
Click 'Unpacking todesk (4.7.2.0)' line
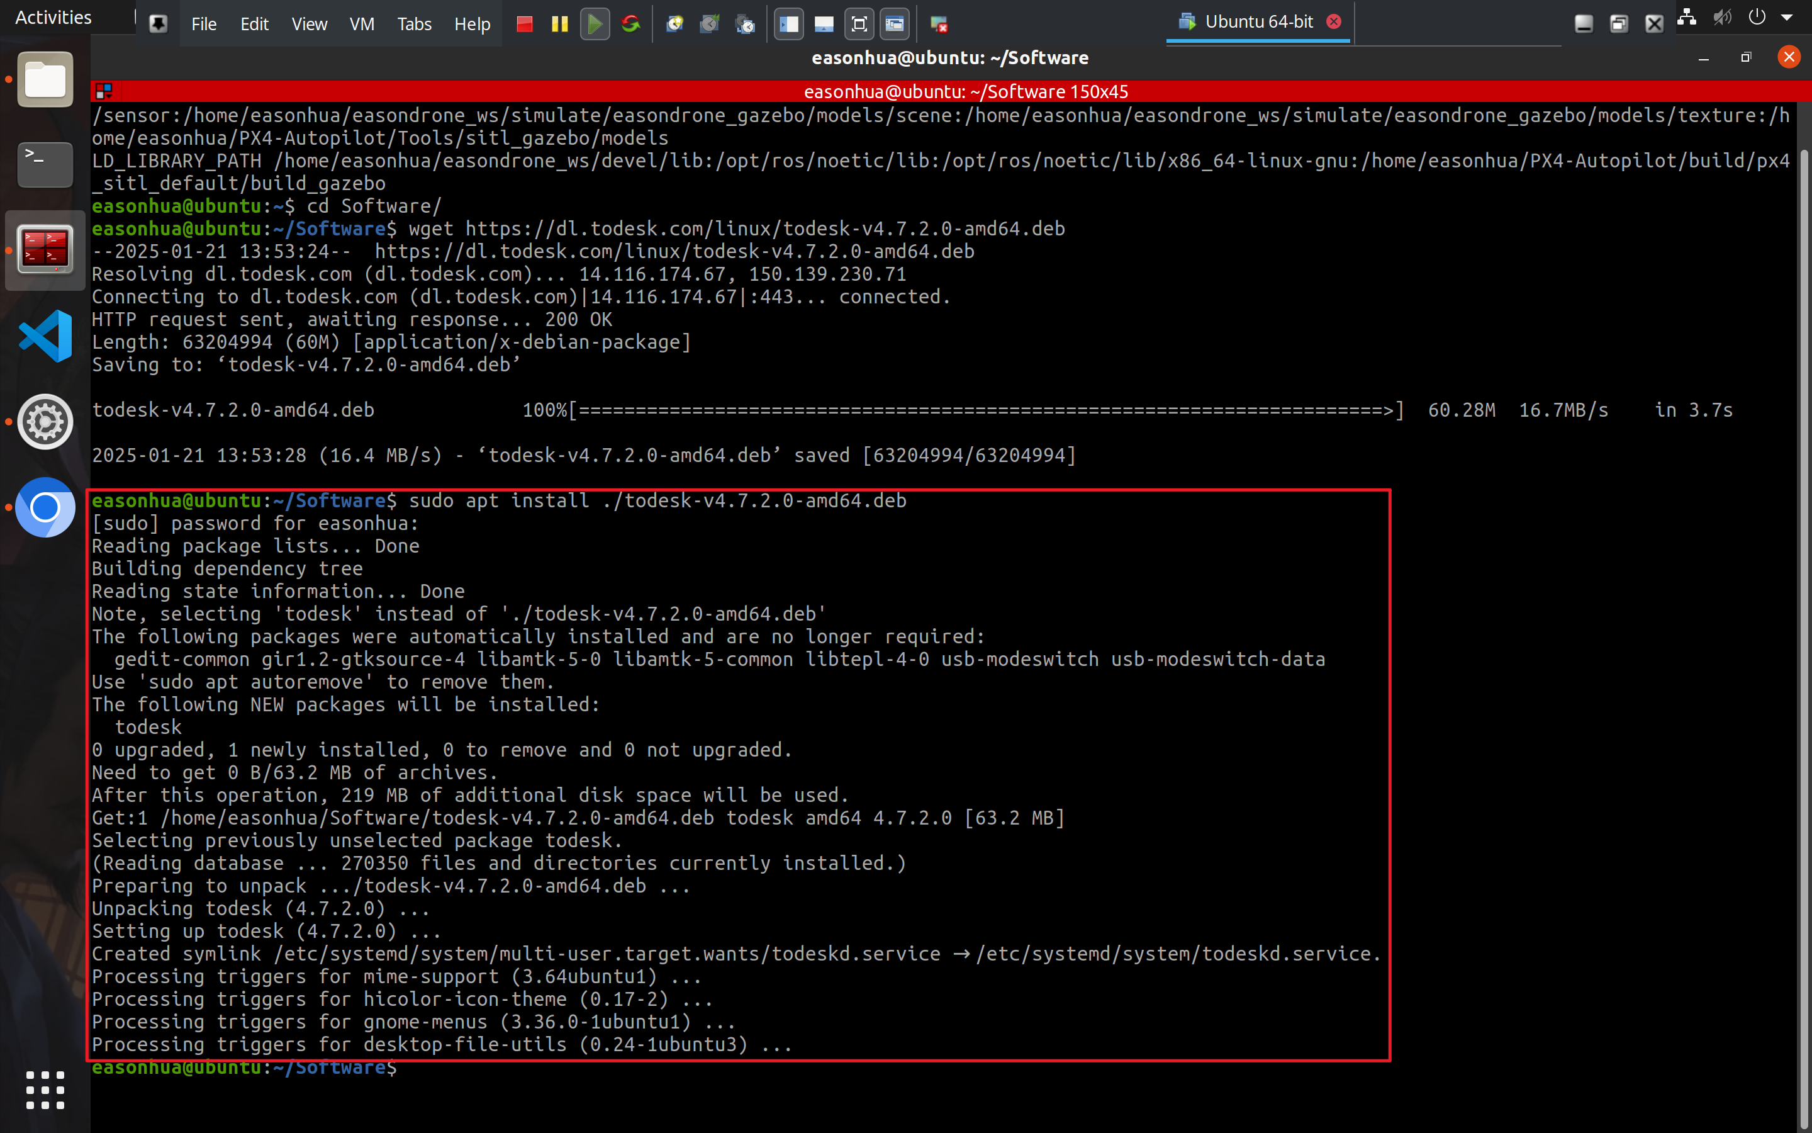click(x=260, y=908)
